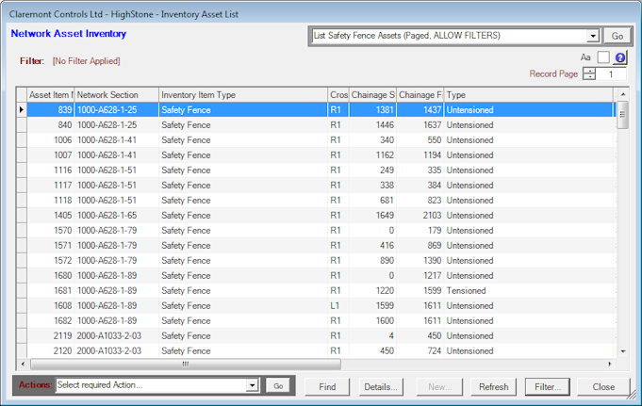Open the Details... button
The width and height of the screenshot is (642, 406).
(381, 387)
